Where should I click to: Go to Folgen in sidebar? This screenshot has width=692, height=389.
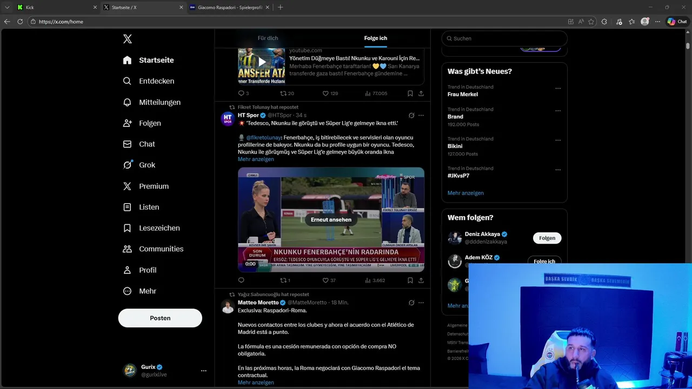(142, 123)
